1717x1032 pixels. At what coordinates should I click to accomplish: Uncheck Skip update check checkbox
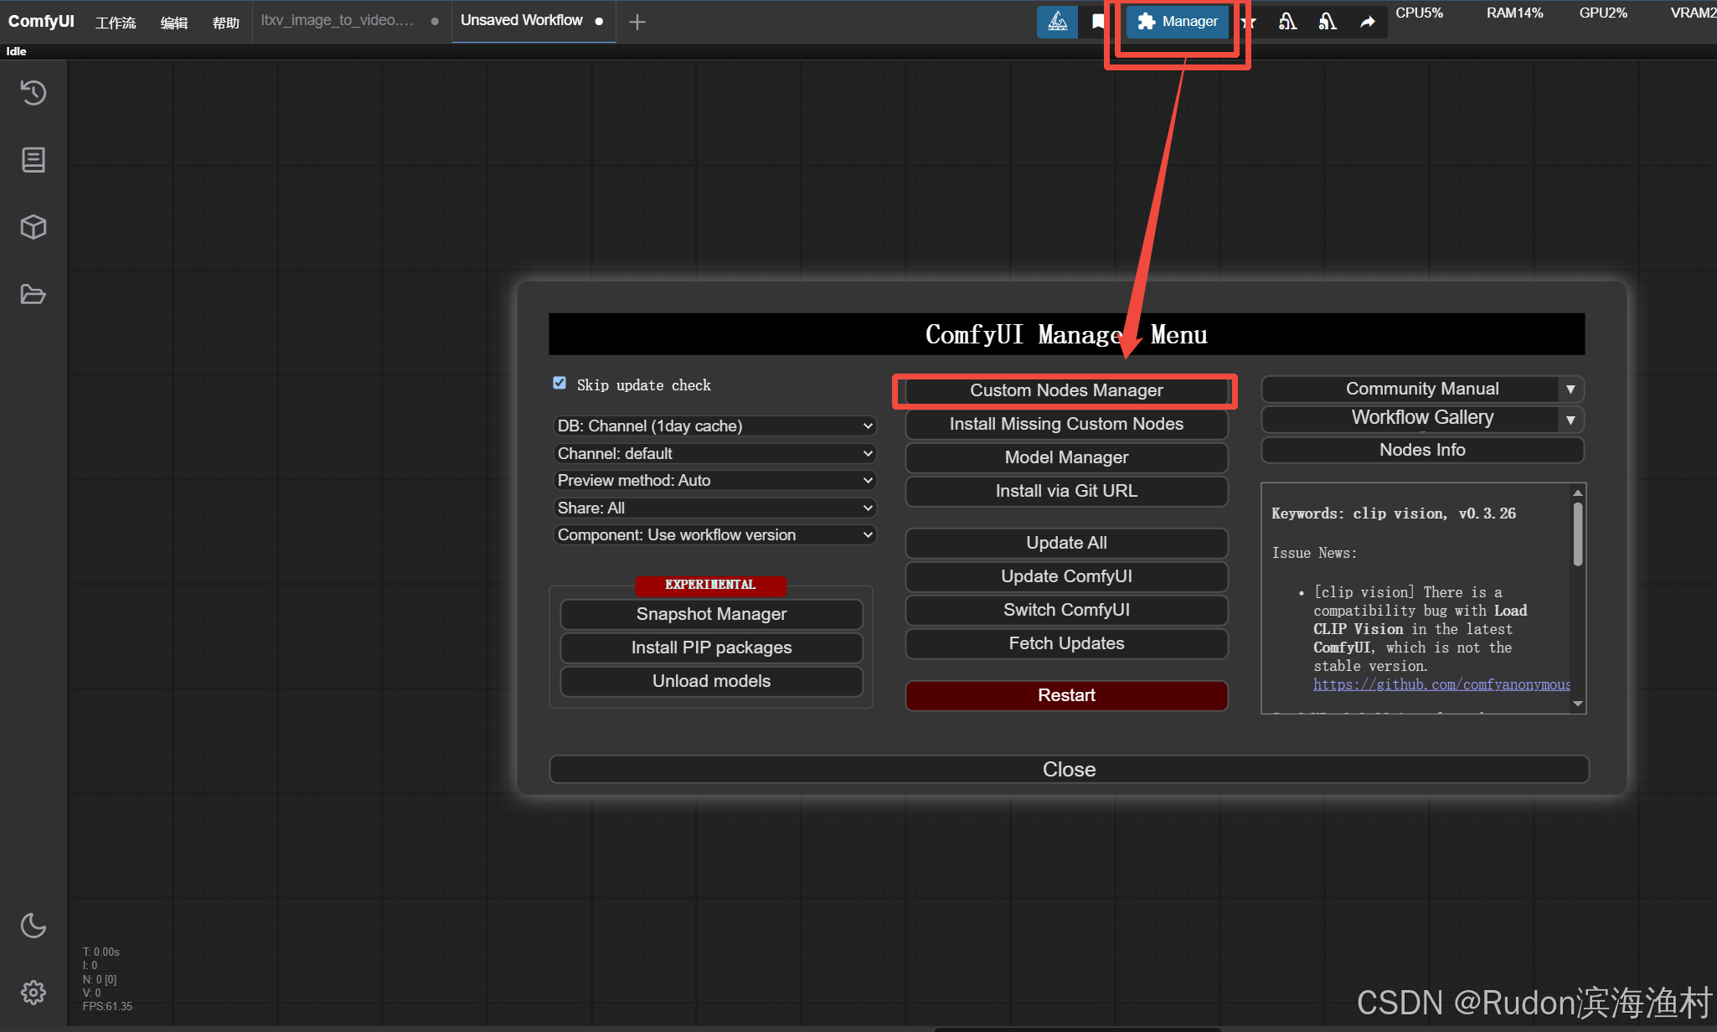(x=559, y=384)
